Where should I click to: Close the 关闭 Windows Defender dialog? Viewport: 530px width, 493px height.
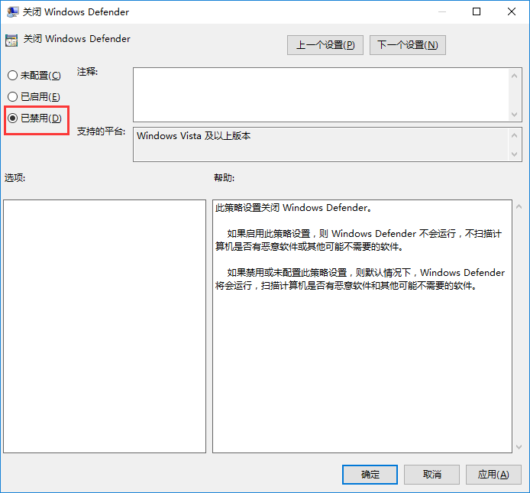[511, 12]
